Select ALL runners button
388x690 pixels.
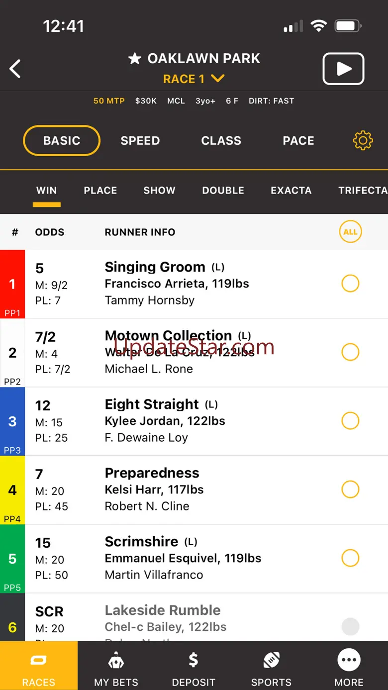click(350, 232)
